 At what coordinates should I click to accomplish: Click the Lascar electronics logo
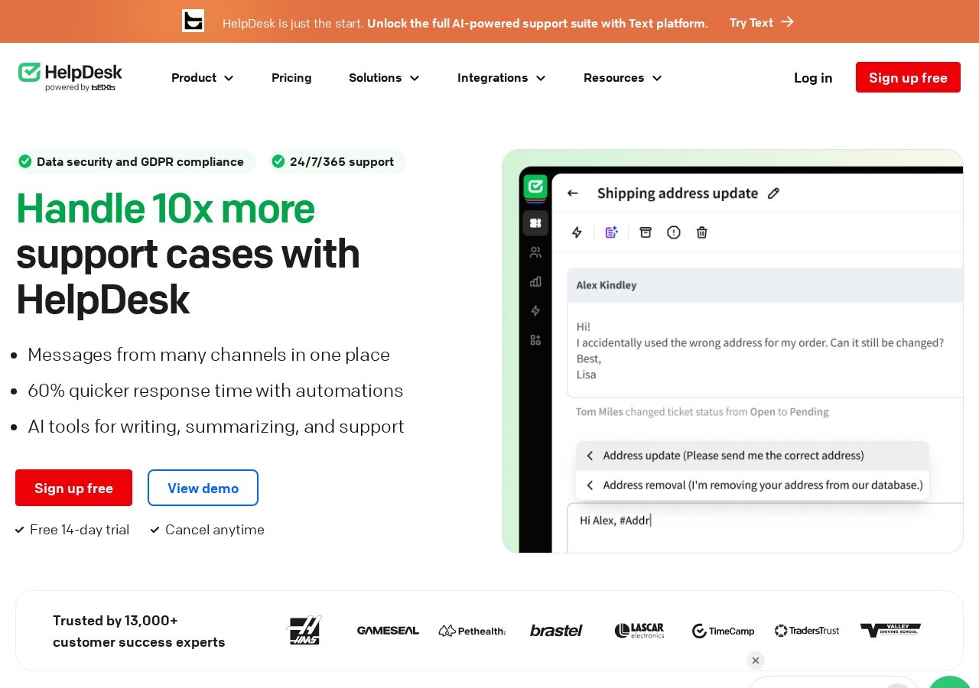(x=639, y=631)
